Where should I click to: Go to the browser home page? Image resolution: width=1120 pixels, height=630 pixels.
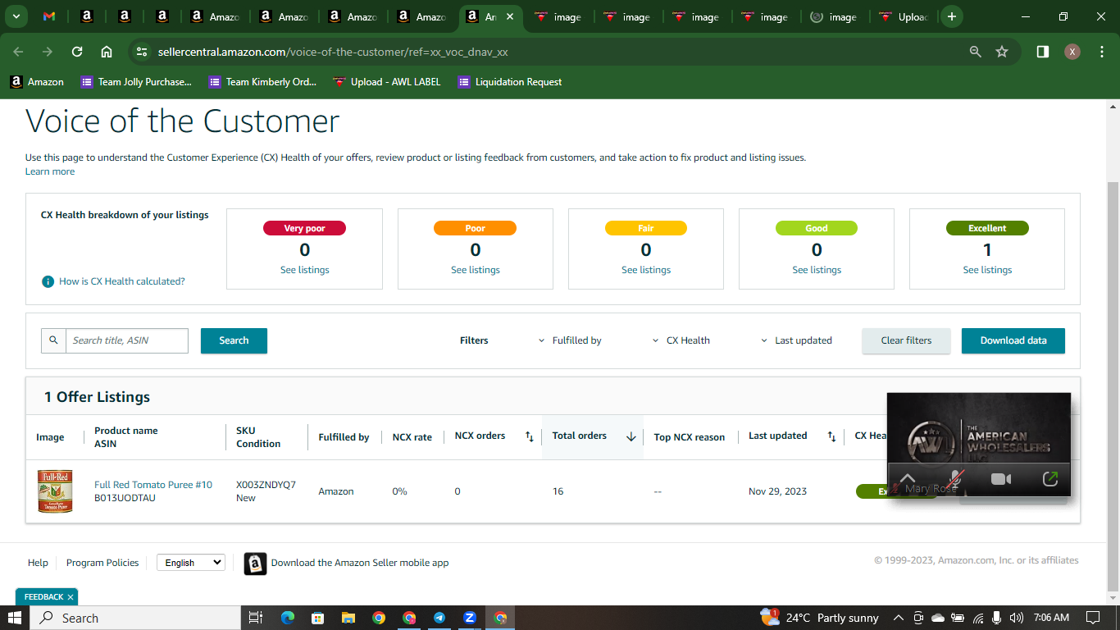(x=107, y=52)
